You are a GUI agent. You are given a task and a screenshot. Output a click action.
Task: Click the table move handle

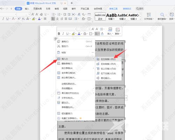pos(56,39)
